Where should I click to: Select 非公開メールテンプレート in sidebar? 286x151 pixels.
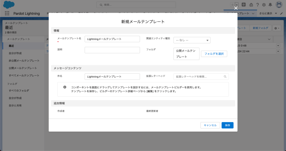point(24,61)
